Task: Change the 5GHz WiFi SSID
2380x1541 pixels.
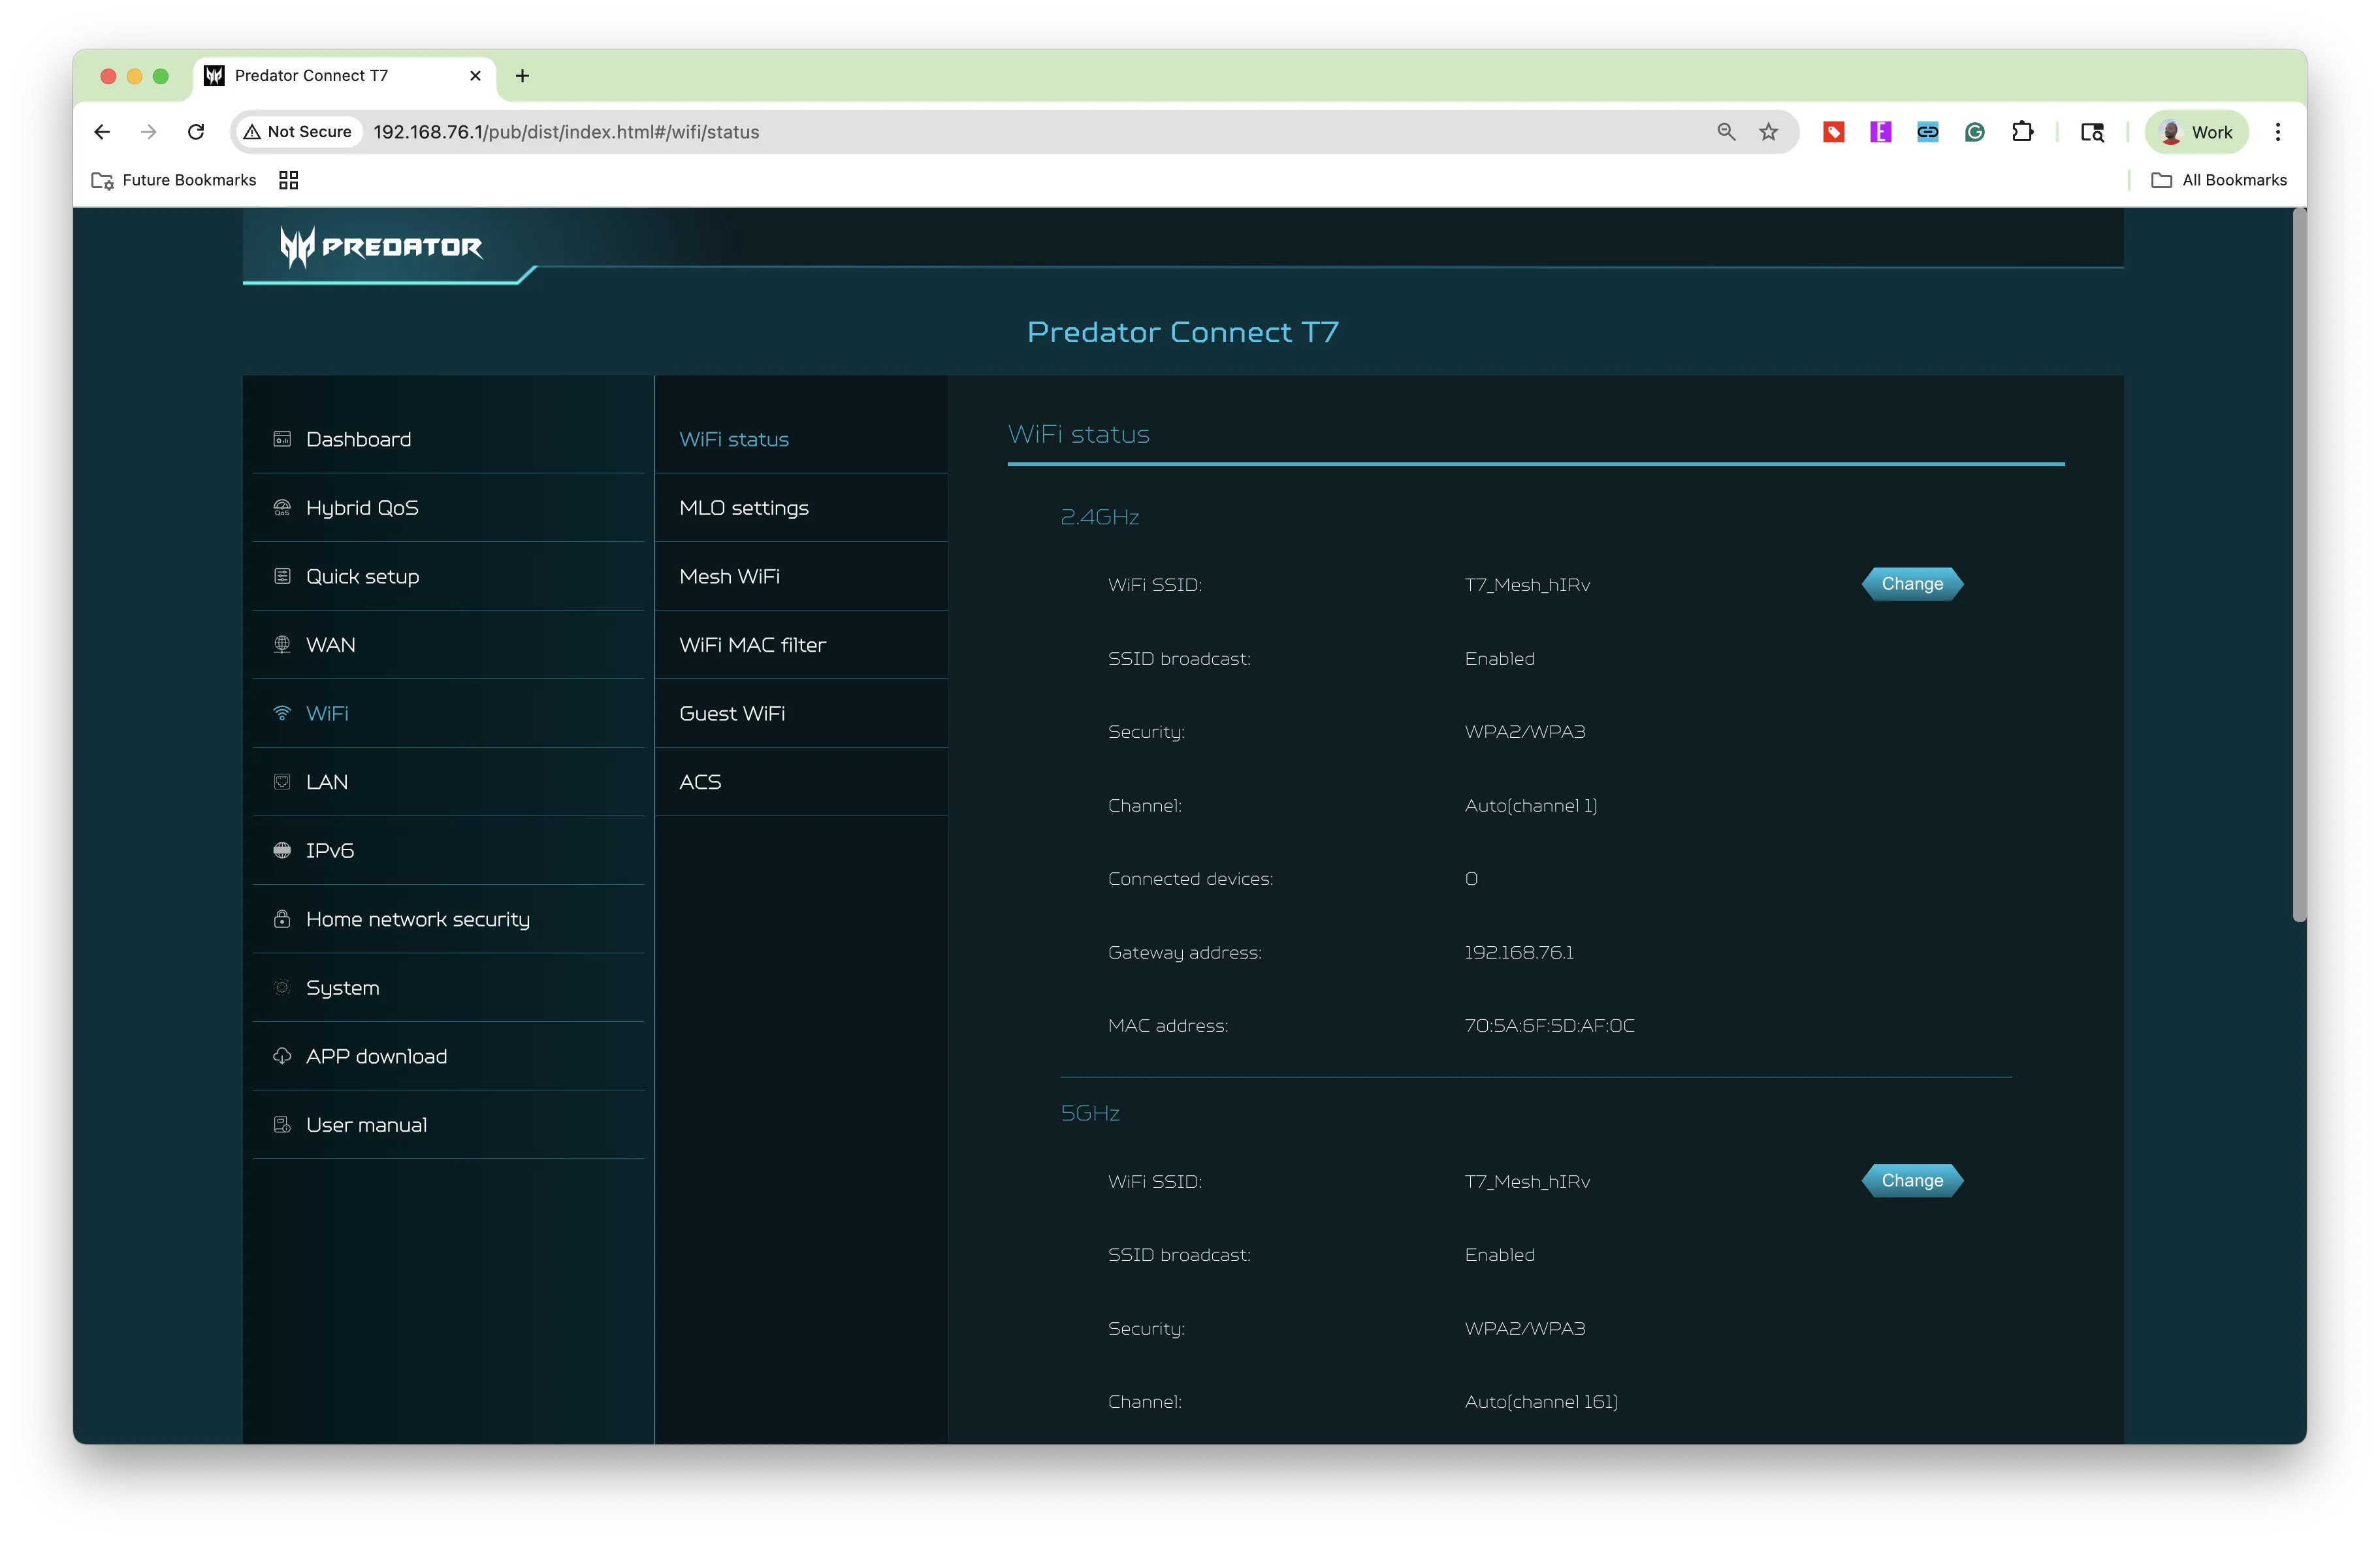Action: pos(1912,1181)
